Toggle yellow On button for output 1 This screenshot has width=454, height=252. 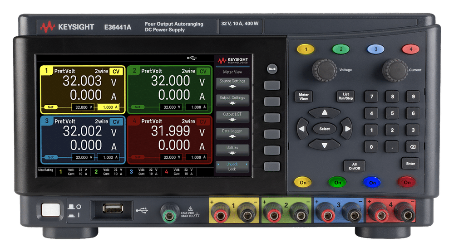tap(303, 182)
